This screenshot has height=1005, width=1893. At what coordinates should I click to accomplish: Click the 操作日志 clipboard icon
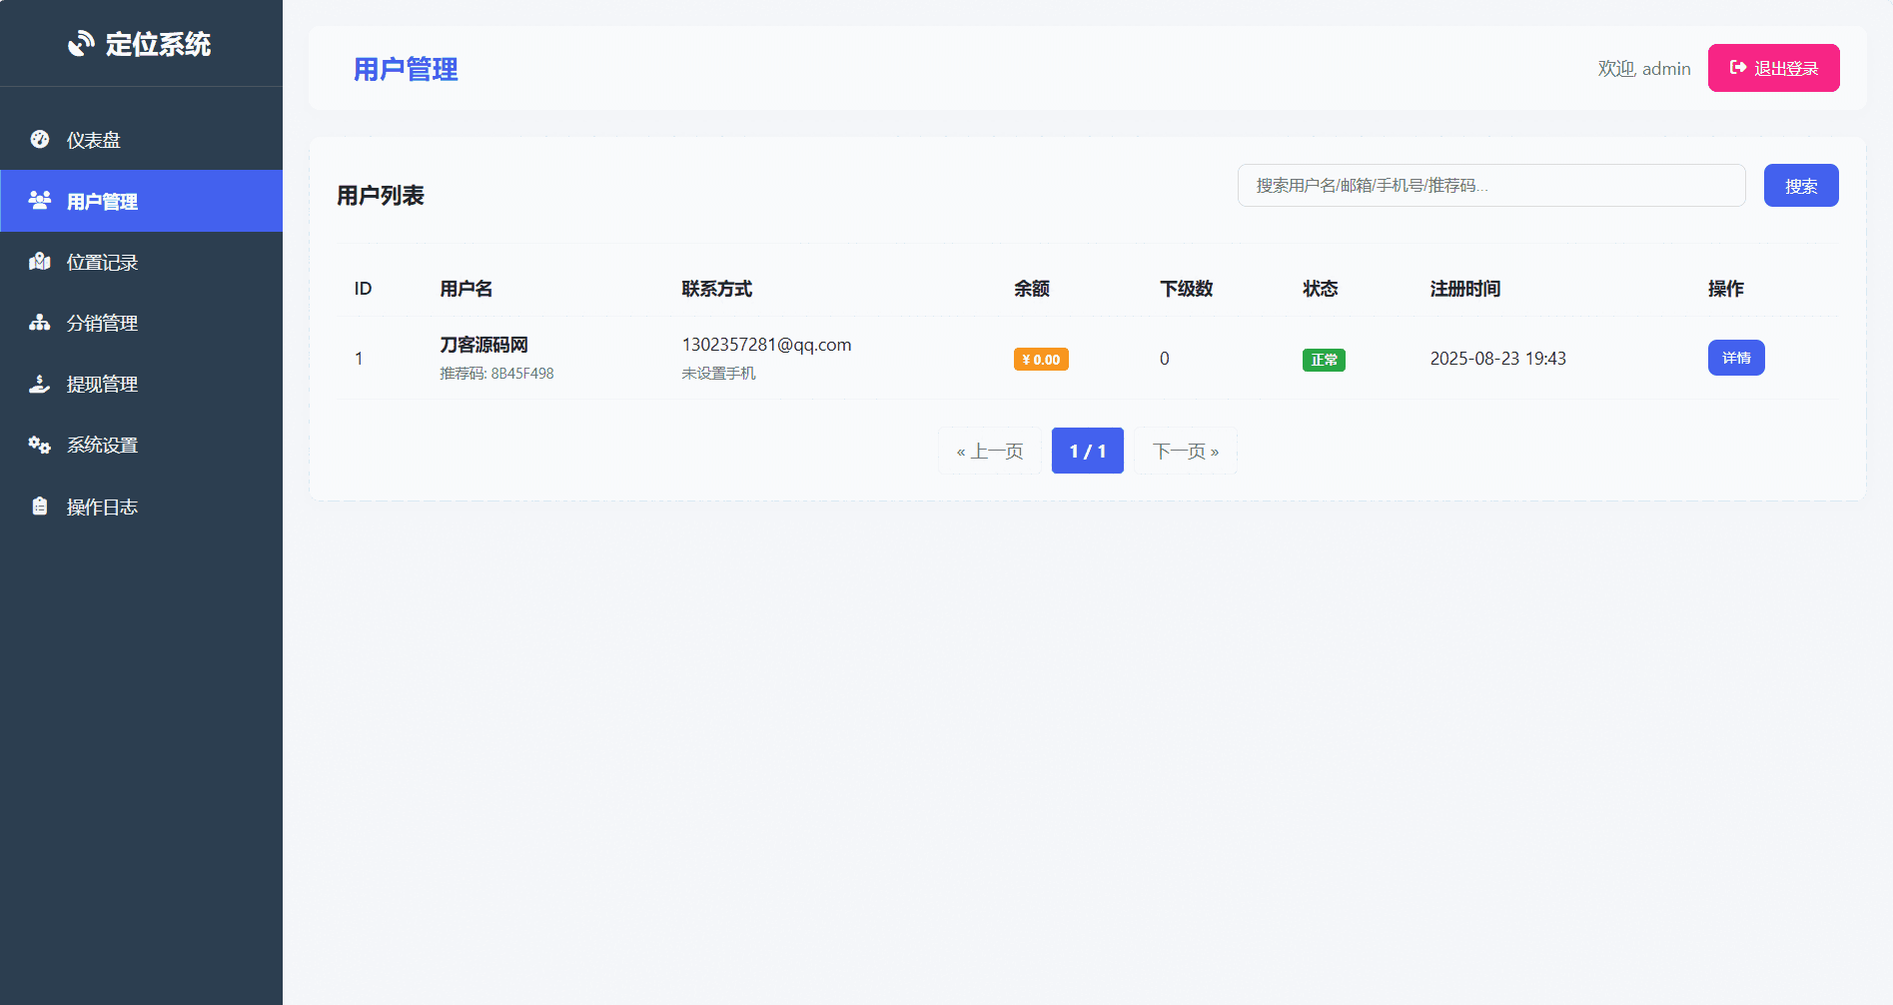tap(40, 506)
